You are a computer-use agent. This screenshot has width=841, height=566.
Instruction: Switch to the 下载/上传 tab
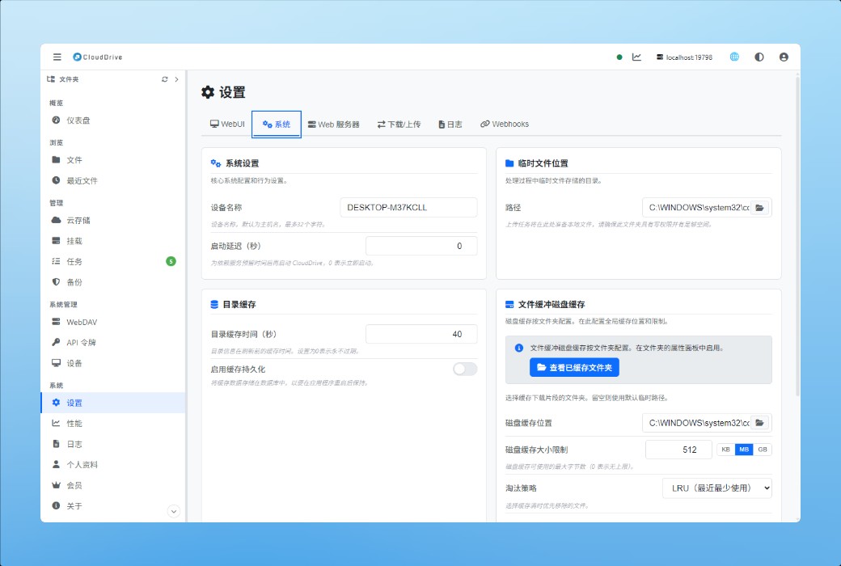pyautogui.click(x=399, y=124)
